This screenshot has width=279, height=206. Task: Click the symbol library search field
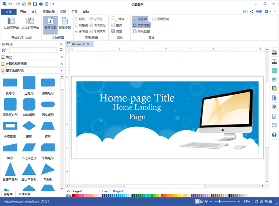(x=34, y=50)
